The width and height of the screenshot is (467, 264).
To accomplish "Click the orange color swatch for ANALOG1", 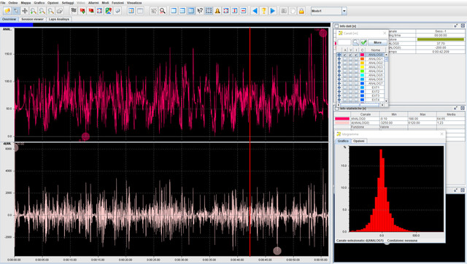I will click(x=362, y=59).
